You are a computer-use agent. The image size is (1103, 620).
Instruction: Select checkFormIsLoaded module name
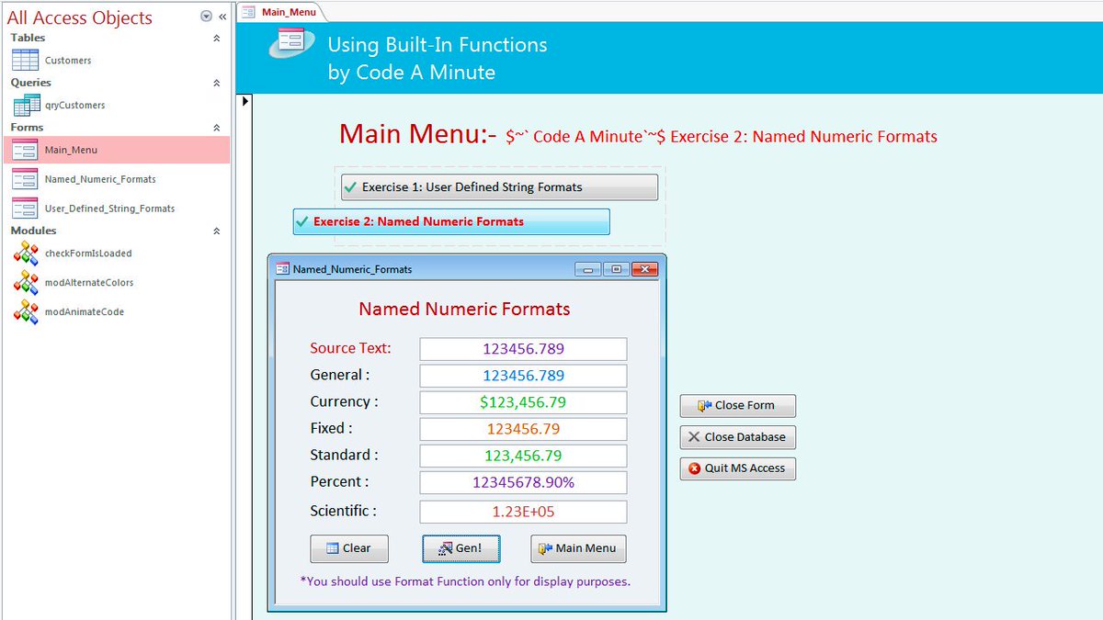88,254
